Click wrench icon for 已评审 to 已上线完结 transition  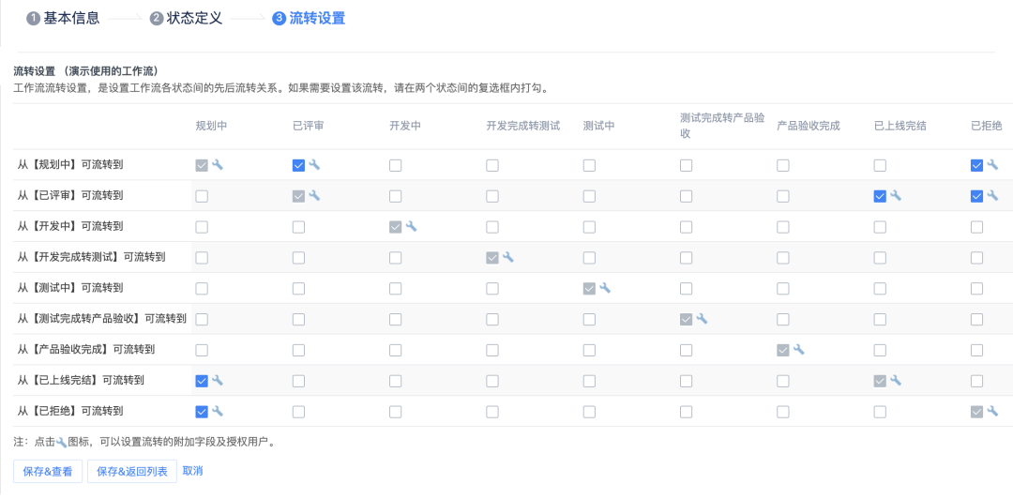click(x=896, y=196)
